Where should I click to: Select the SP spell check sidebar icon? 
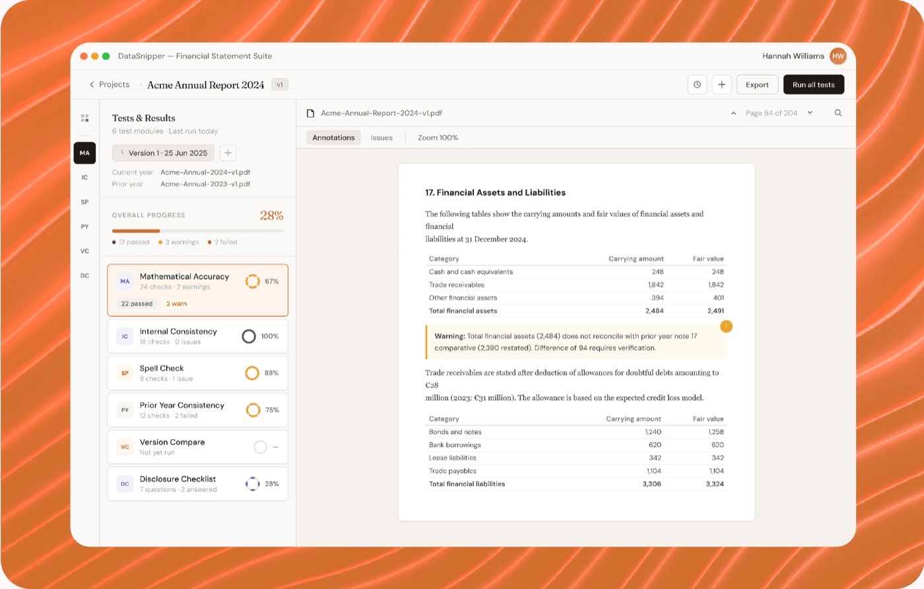[x=84, y=202]
